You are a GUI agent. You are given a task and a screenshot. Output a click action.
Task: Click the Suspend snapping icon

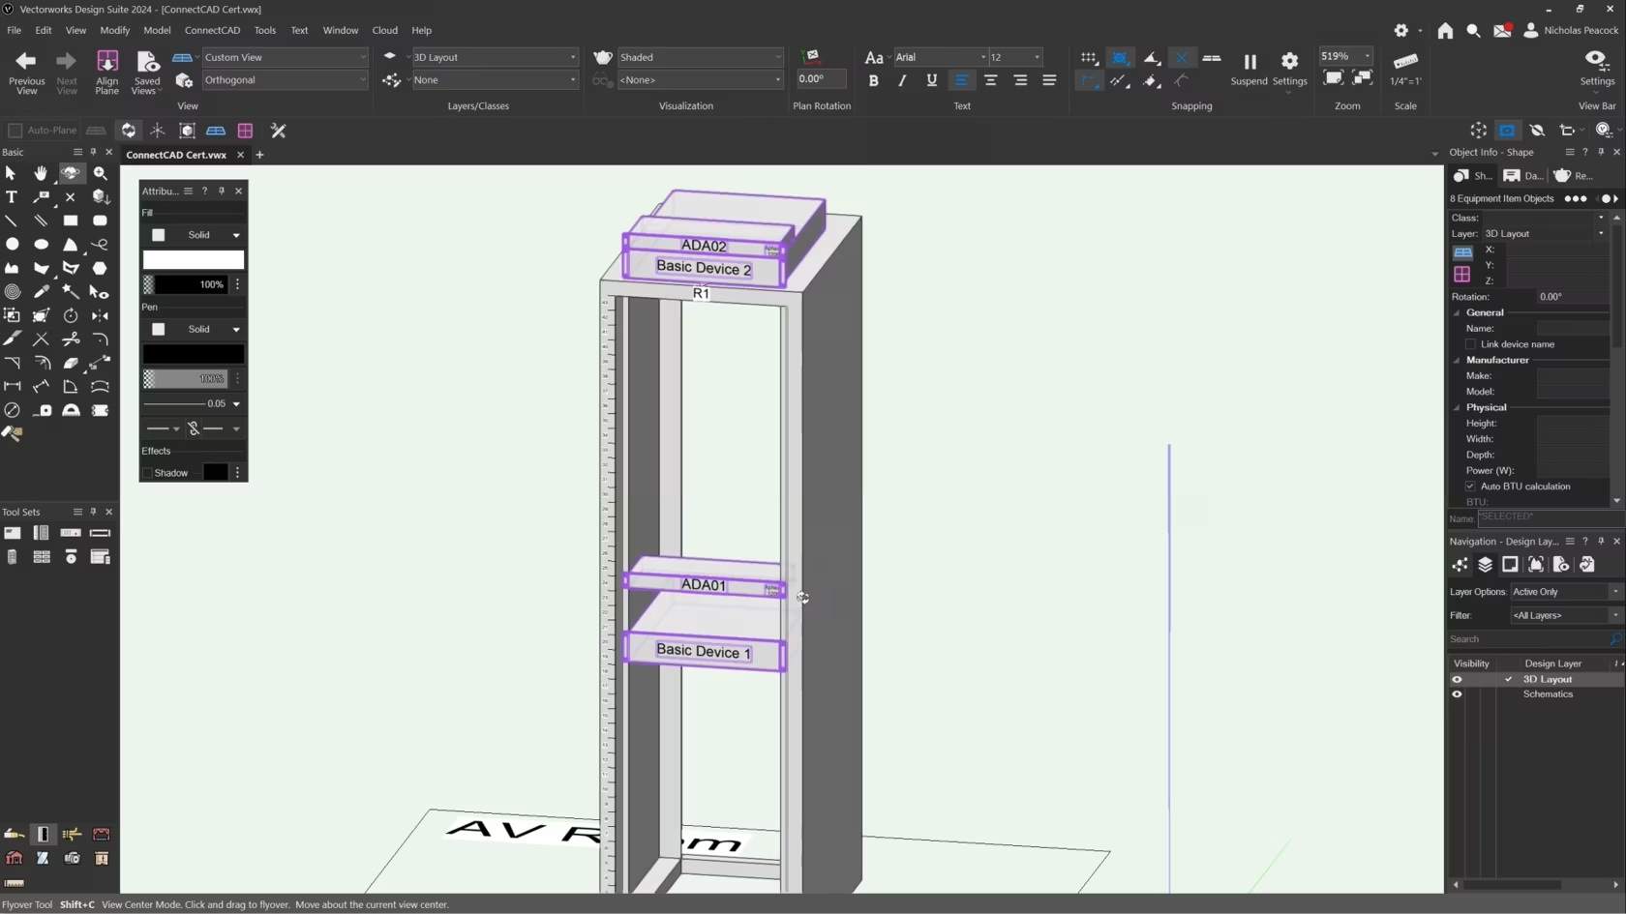1249,61
